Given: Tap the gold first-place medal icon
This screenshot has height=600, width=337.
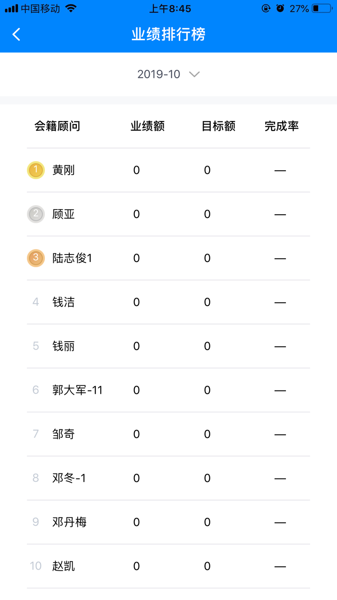Looking at the screenshot, I should 36,170.
